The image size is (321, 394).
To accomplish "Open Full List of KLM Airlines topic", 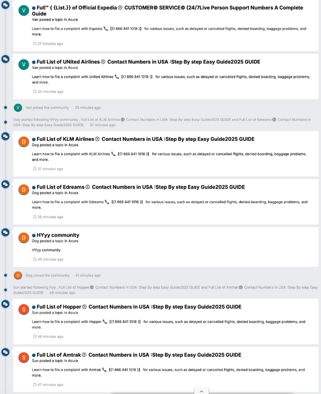I will (x=146, y=139).
